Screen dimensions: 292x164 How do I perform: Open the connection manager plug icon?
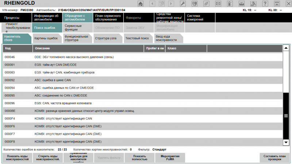[x=206, y=4]
